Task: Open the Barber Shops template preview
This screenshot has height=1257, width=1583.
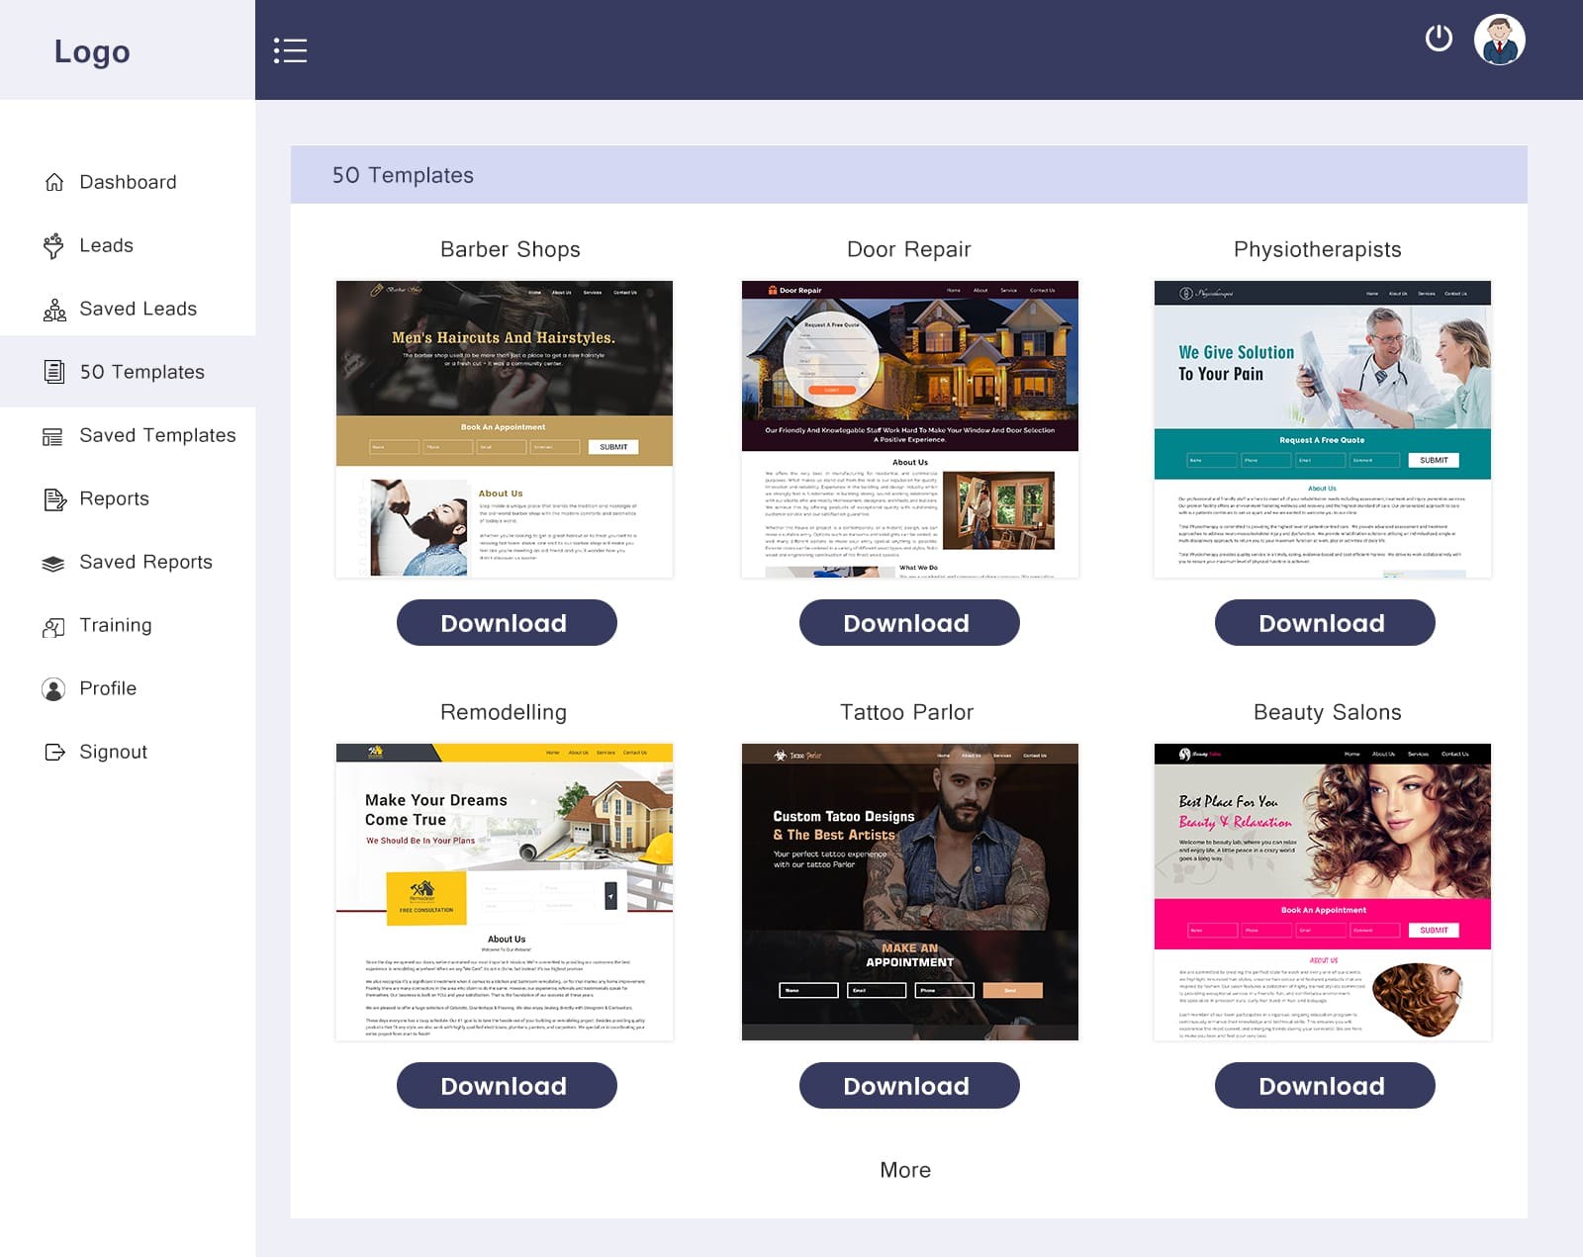Action: (505, 429)
